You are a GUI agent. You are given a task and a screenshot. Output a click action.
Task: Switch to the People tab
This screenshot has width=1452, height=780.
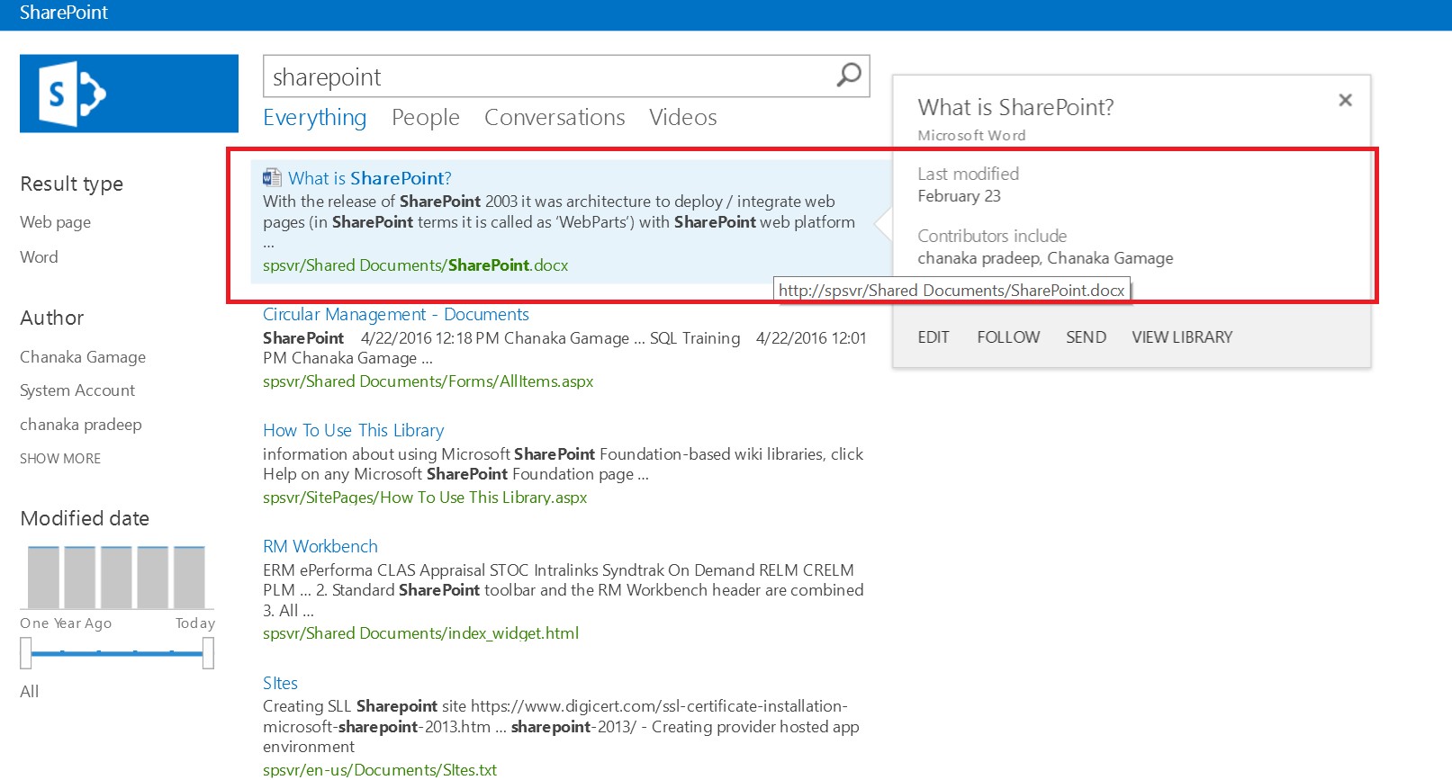pos(426,118)
